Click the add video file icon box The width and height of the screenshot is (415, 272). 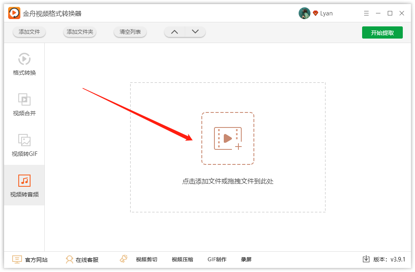pyautogui.click(x=228, y=138)
